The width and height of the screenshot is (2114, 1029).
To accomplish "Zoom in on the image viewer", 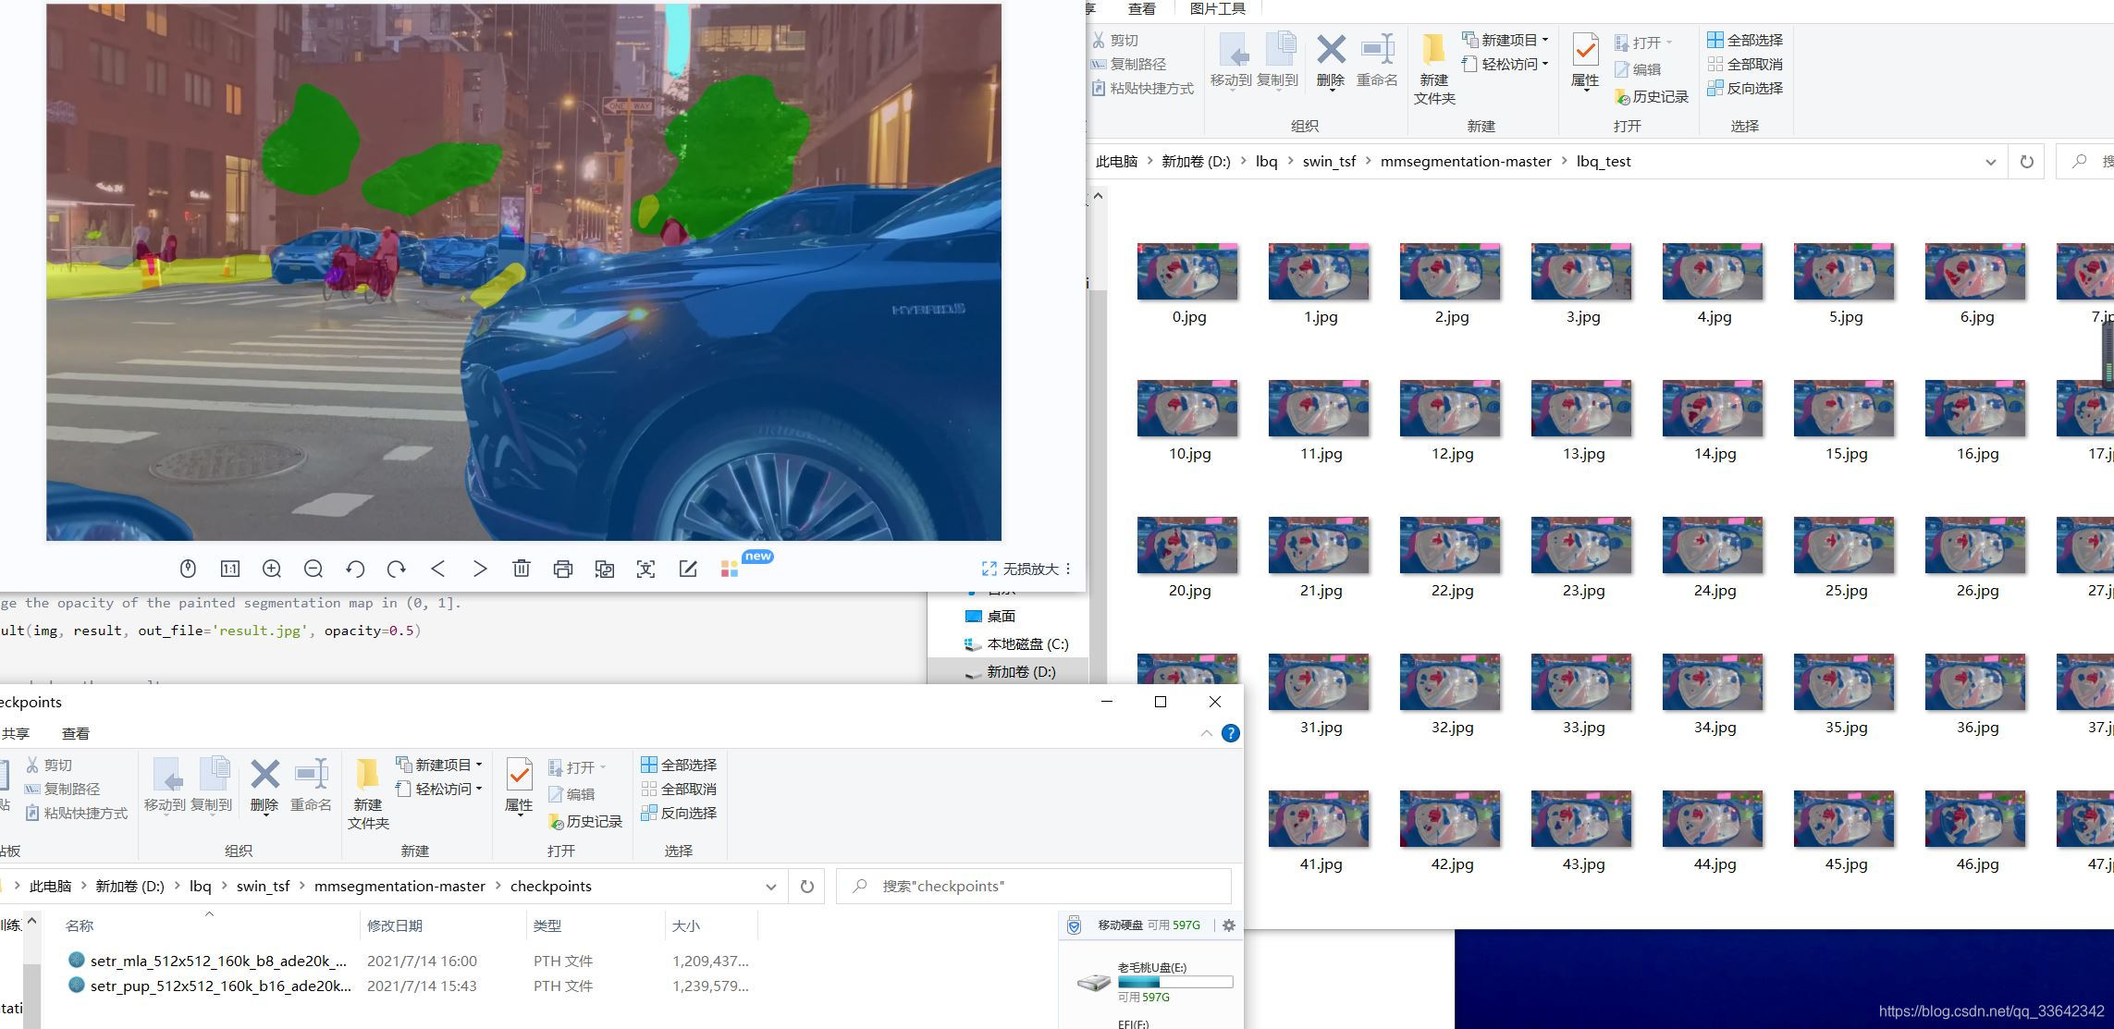I will pyautogui.click(x=272, y=569).
